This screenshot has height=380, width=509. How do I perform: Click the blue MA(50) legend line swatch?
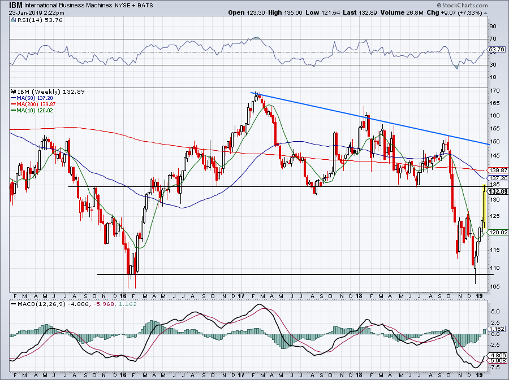point(14,98)
